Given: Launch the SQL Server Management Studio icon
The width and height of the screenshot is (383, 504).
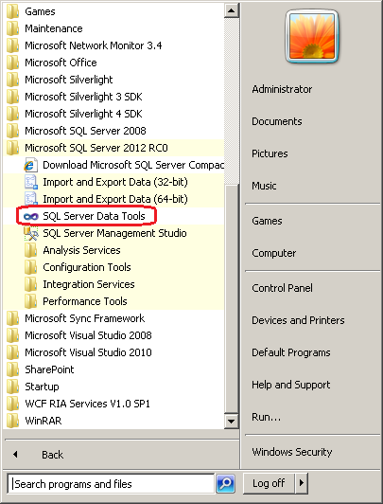Looking at the screenshot, I should 31,233.
